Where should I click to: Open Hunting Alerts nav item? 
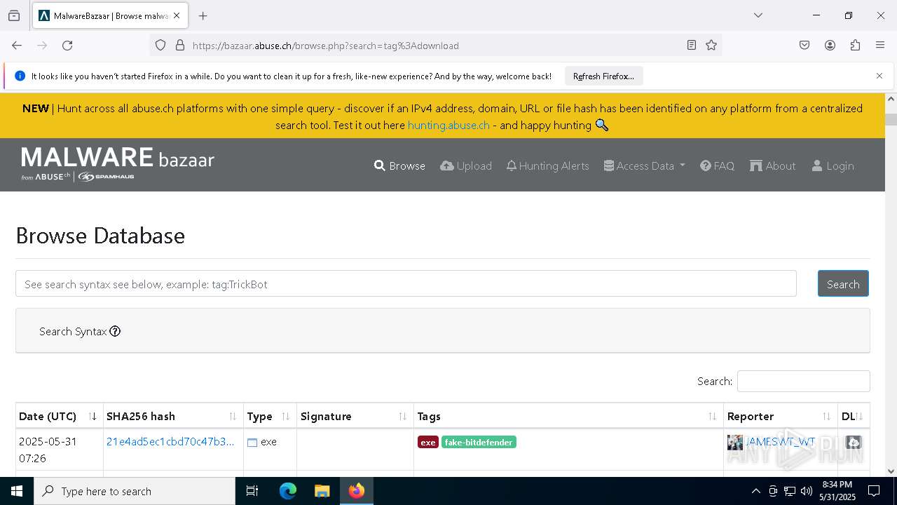coord(547,166)
